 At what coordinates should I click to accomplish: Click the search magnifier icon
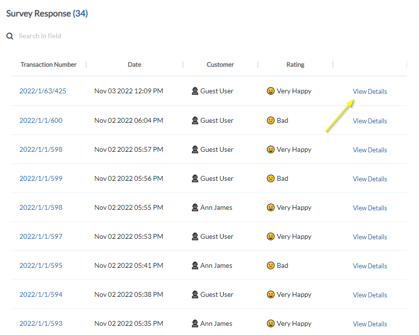tap(10, 36)
